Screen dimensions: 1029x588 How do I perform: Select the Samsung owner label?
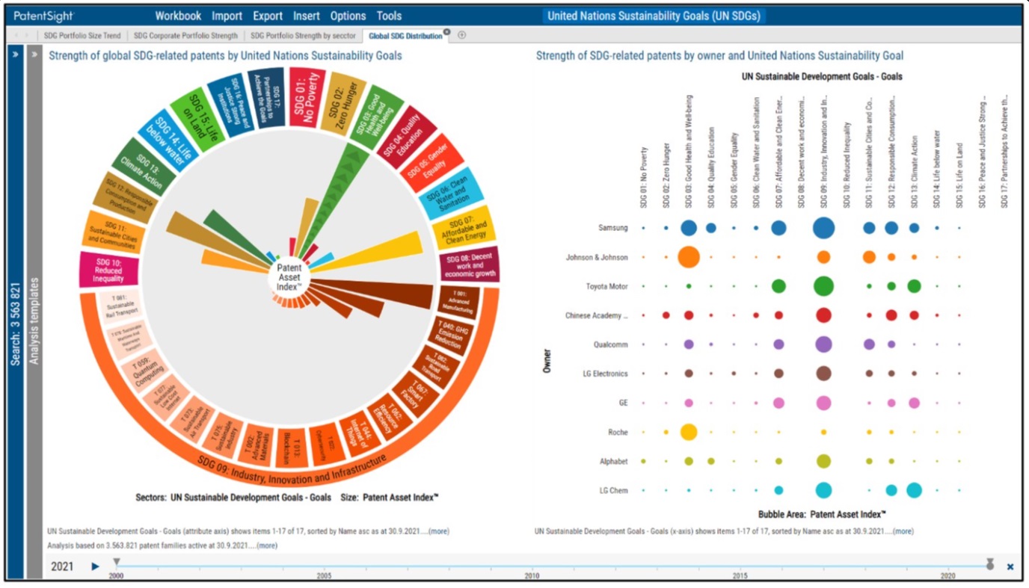(612, 228)
